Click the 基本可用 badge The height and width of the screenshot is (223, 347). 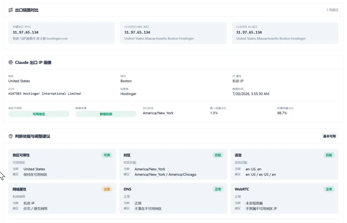pyautogui.click(x=329, y=136)
